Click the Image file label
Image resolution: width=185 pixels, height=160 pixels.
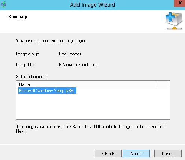(x=25, y=65)
